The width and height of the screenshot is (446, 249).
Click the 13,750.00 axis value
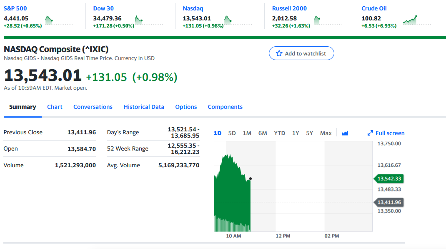tap(389, 143)
